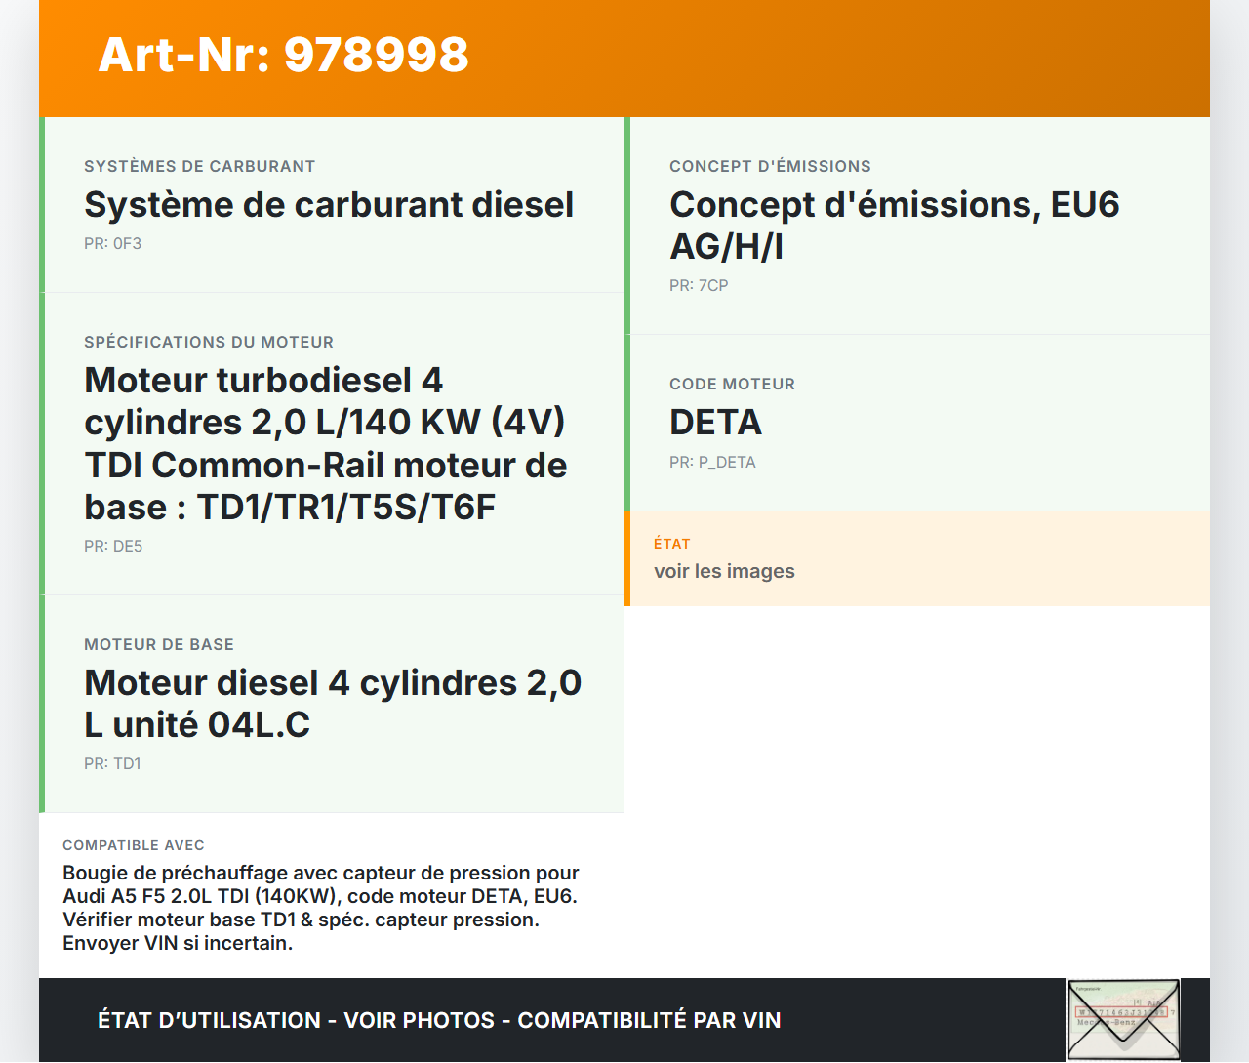Screen dimensions: 1249x1063
Task: Click the PR: TD1 code
Action: 112,764
